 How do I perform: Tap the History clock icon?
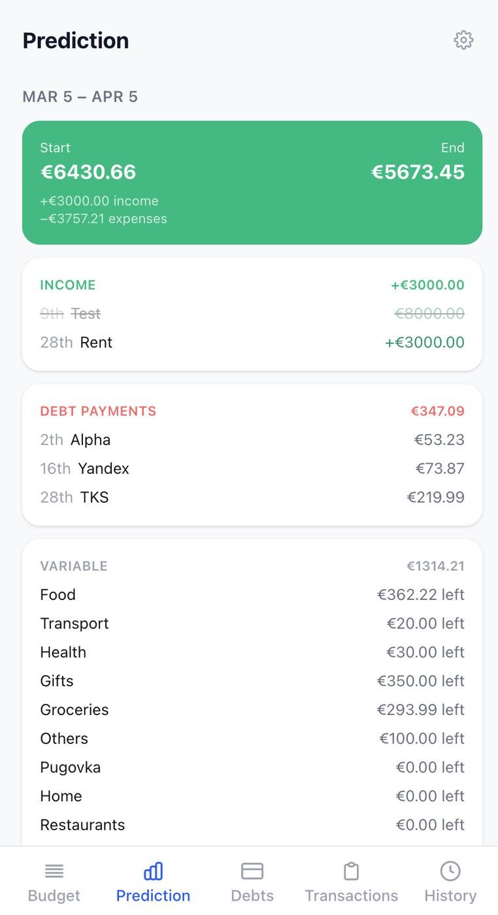[x=450, y=871]
